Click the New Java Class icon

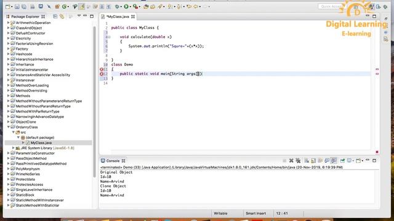(64, 7)
